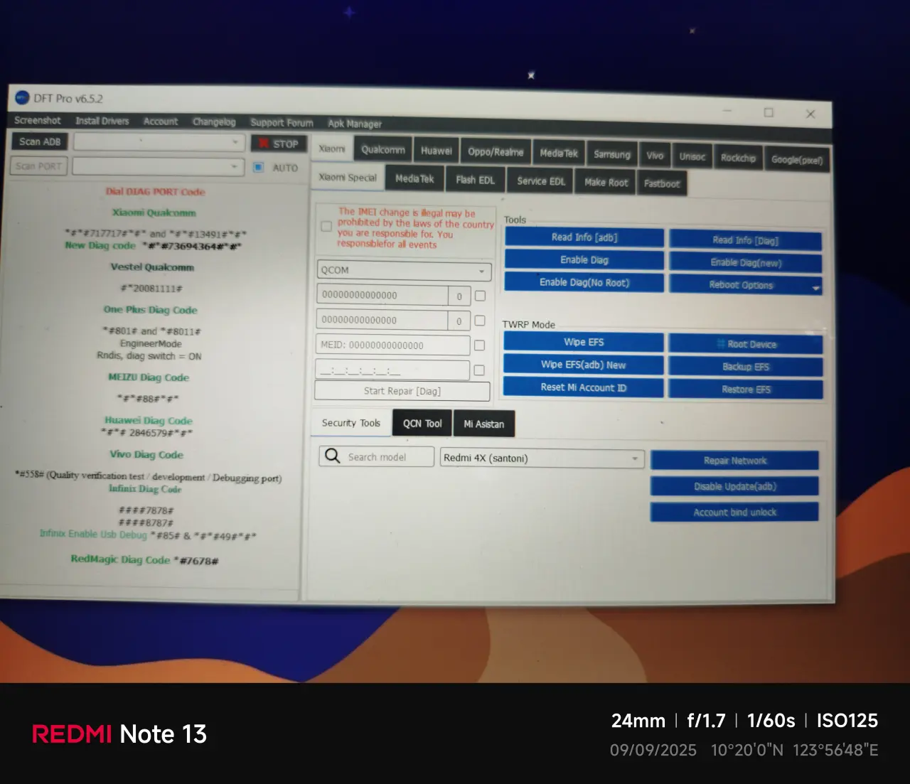The image size is (910, 784).
Task: Switch to the Google(pixel) tab
Action: (797, 160)
